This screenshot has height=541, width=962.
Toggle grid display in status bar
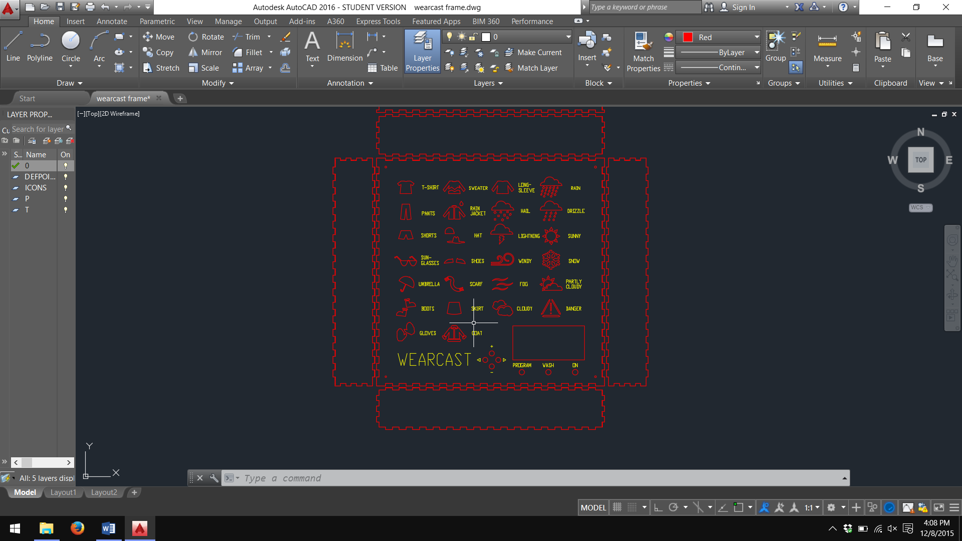[617, 507]
